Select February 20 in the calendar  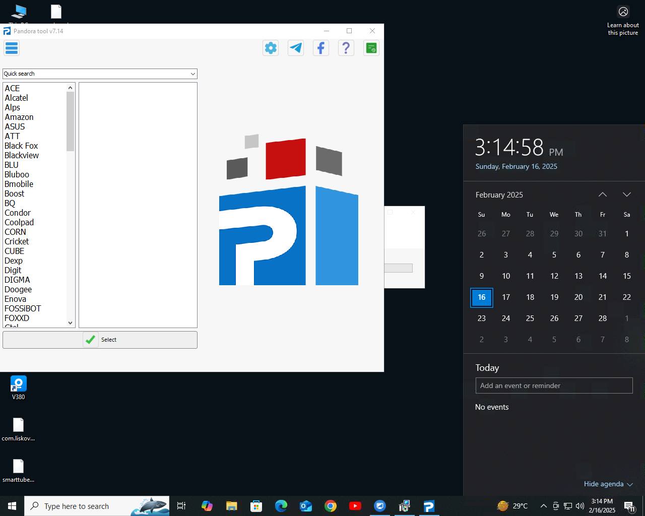click(x=578, y=297)
